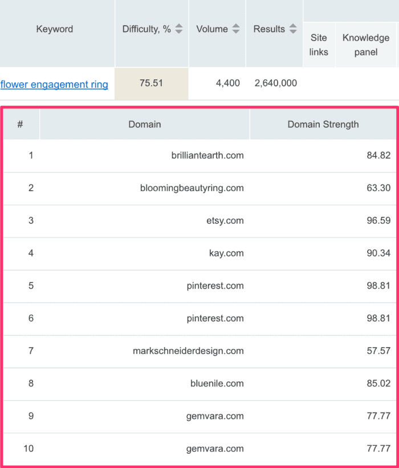The width and height of the screenshot is (399, 468).
Task: Select the 75.51 difficulty cell
Action: click(152, 83)
